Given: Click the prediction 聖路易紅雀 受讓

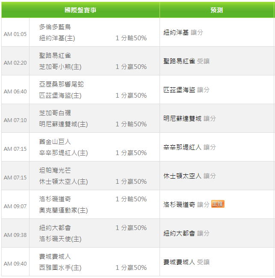Looking at the screenshot, I should tap(186, 61).
